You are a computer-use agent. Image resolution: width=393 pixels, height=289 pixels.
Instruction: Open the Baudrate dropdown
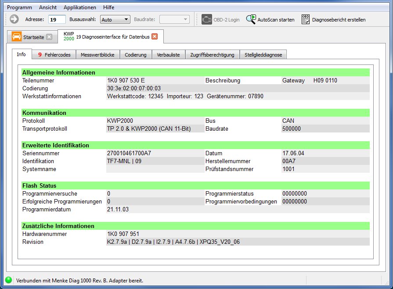(174, 19)
